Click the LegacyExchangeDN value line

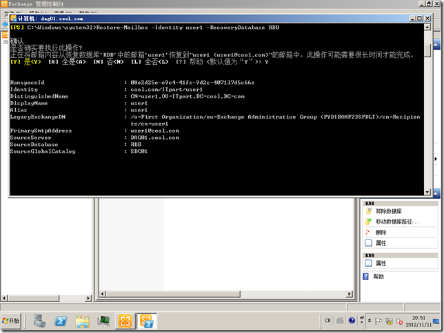(x=275, y=117)
